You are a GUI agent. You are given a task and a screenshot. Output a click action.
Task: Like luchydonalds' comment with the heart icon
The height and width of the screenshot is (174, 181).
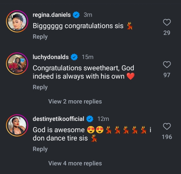(x=167, y=65)
